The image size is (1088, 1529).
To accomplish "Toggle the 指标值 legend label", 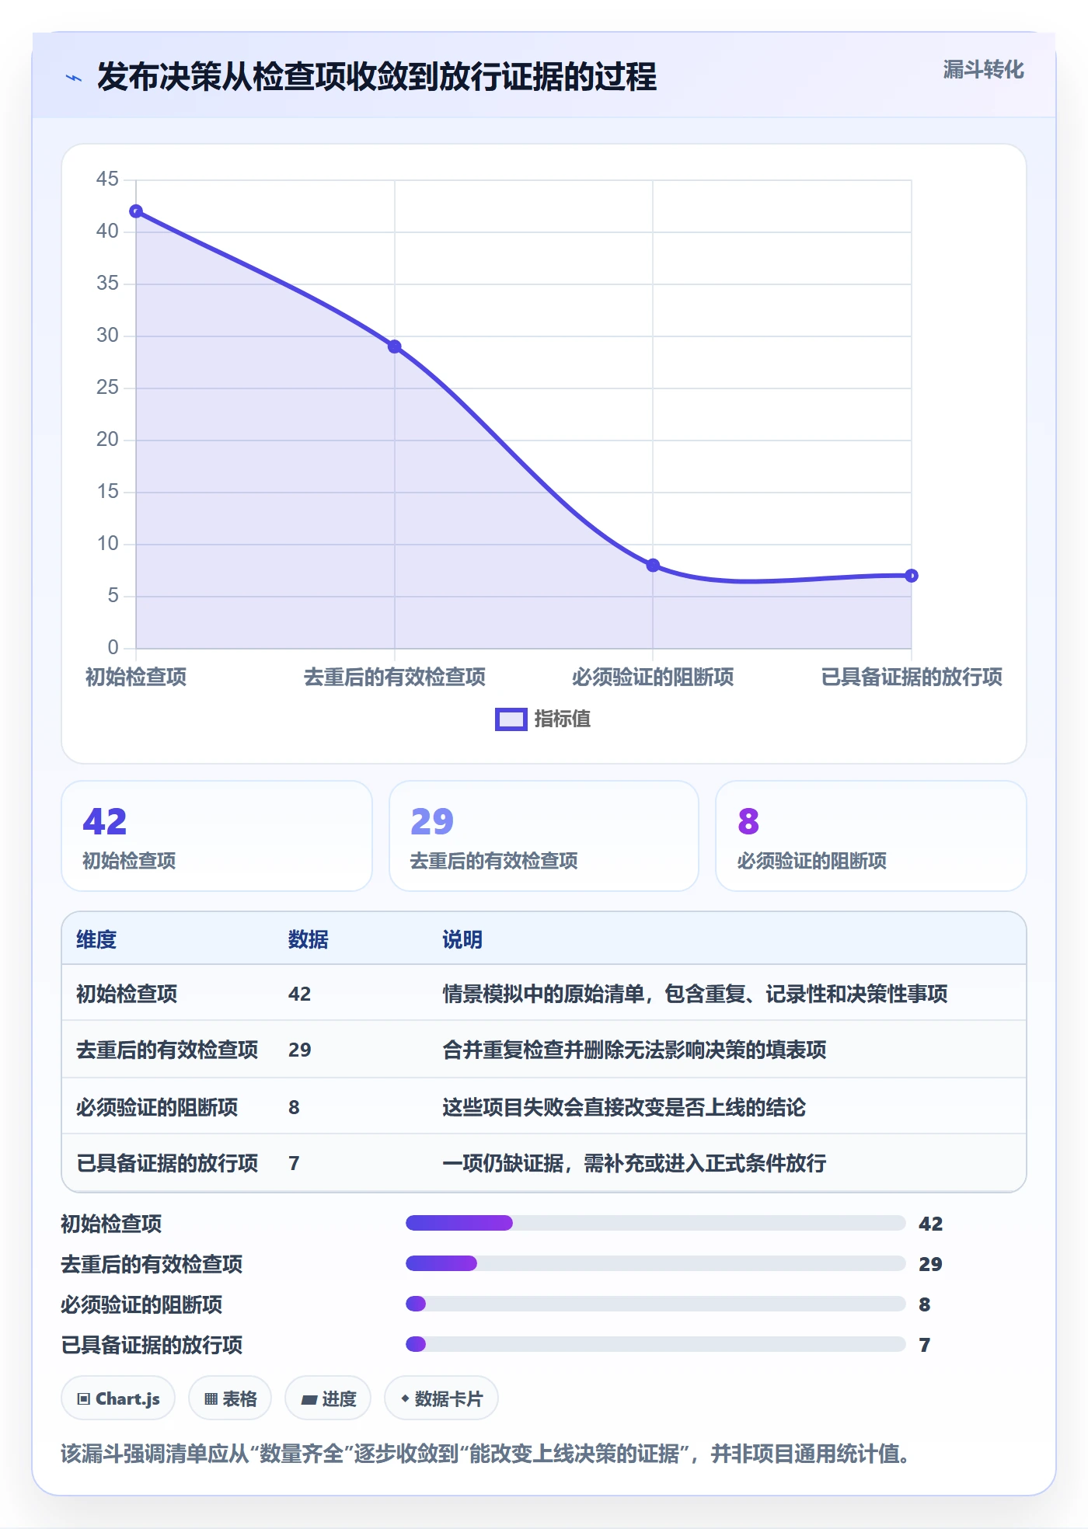I will [x=562, y=719].
